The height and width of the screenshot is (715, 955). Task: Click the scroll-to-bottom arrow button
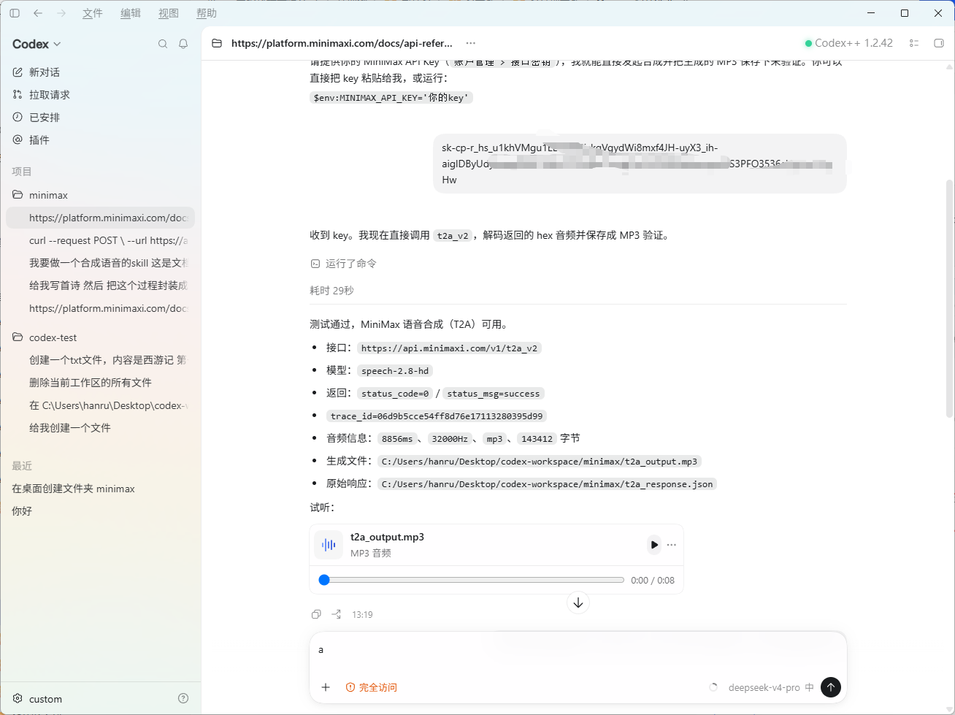(x=578, y=603)
